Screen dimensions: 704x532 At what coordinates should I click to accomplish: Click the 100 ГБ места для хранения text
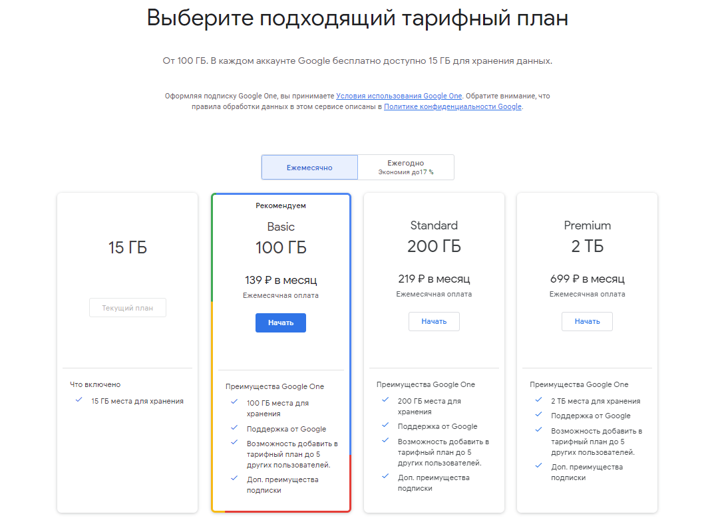pyautogui.click(x=277, y=408)
